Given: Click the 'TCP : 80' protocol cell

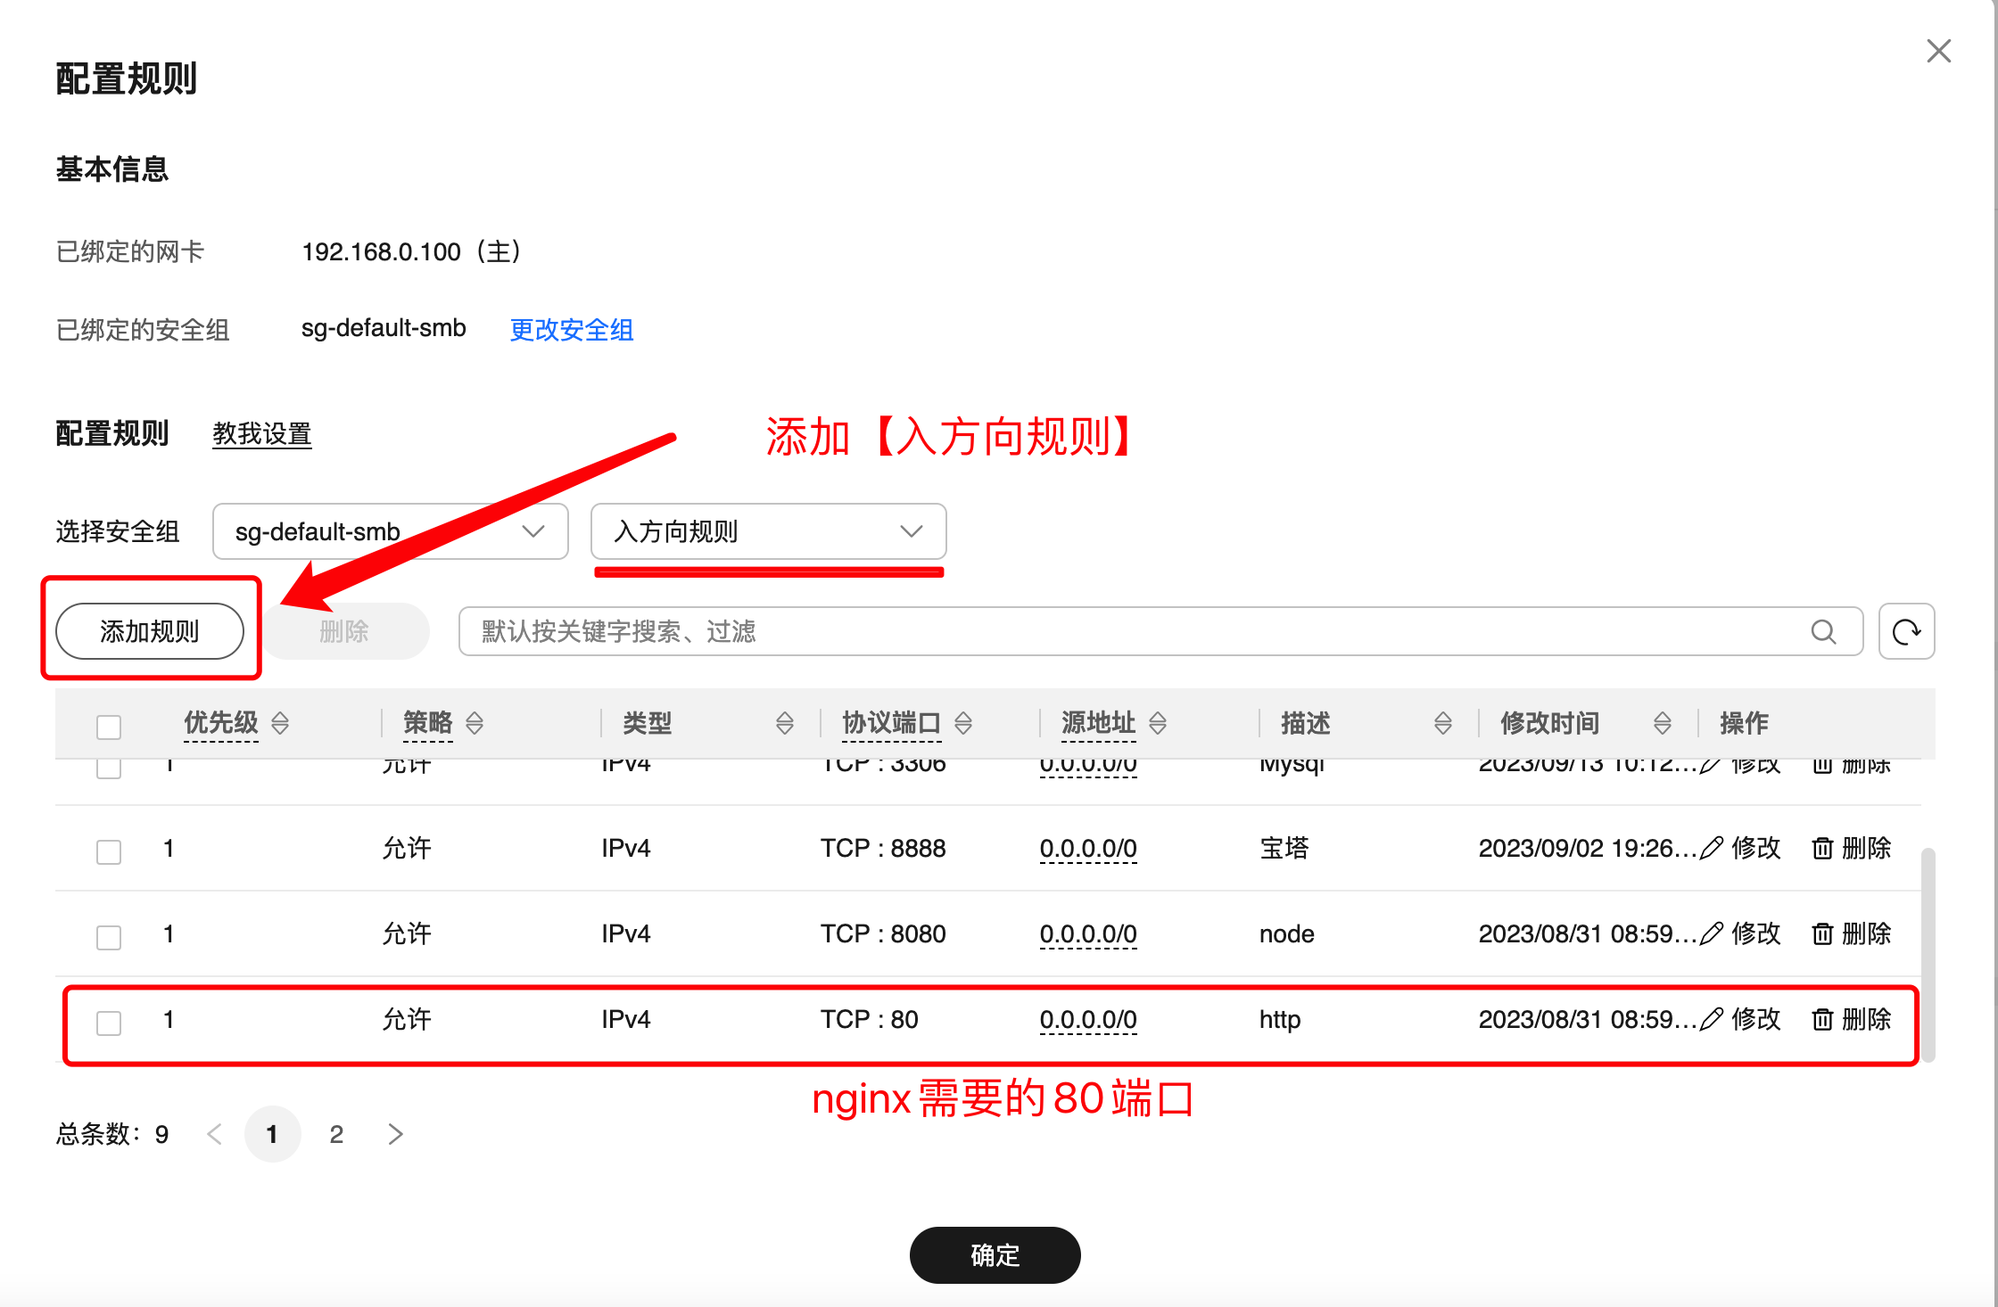Looking at the screenshot, I should point(870,1019).
